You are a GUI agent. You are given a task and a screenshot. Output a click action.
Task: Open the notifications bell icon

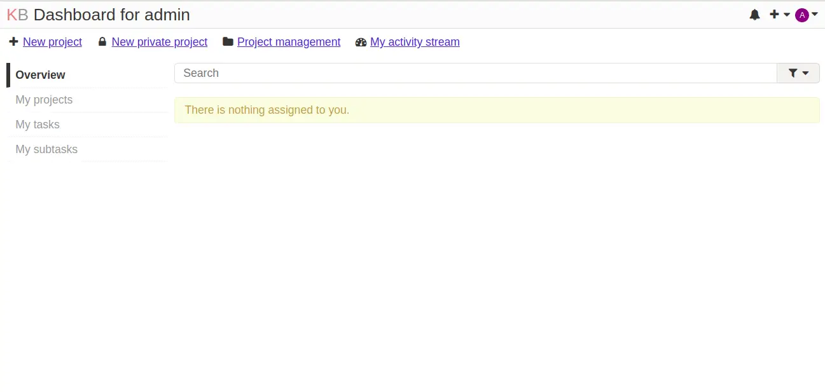coord(754,15)
